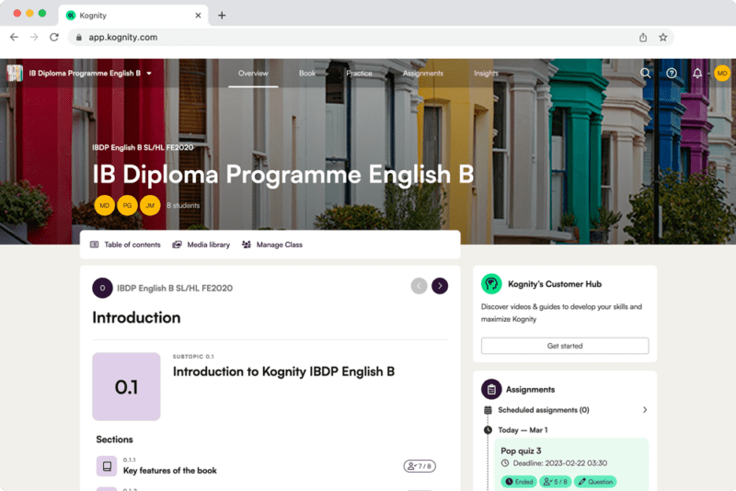Open notifications bell icon

coord(697,74)
